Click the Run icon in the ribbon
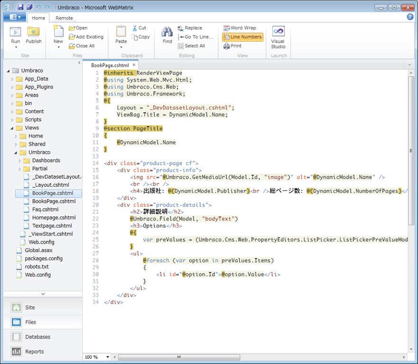 point(16,32)
